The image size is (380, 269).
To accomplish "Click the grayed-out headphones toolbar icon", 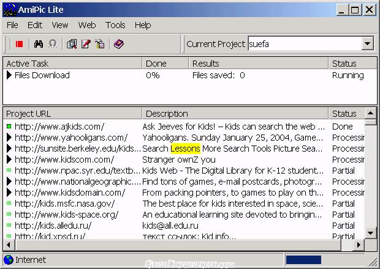I will tap(53, 44).
